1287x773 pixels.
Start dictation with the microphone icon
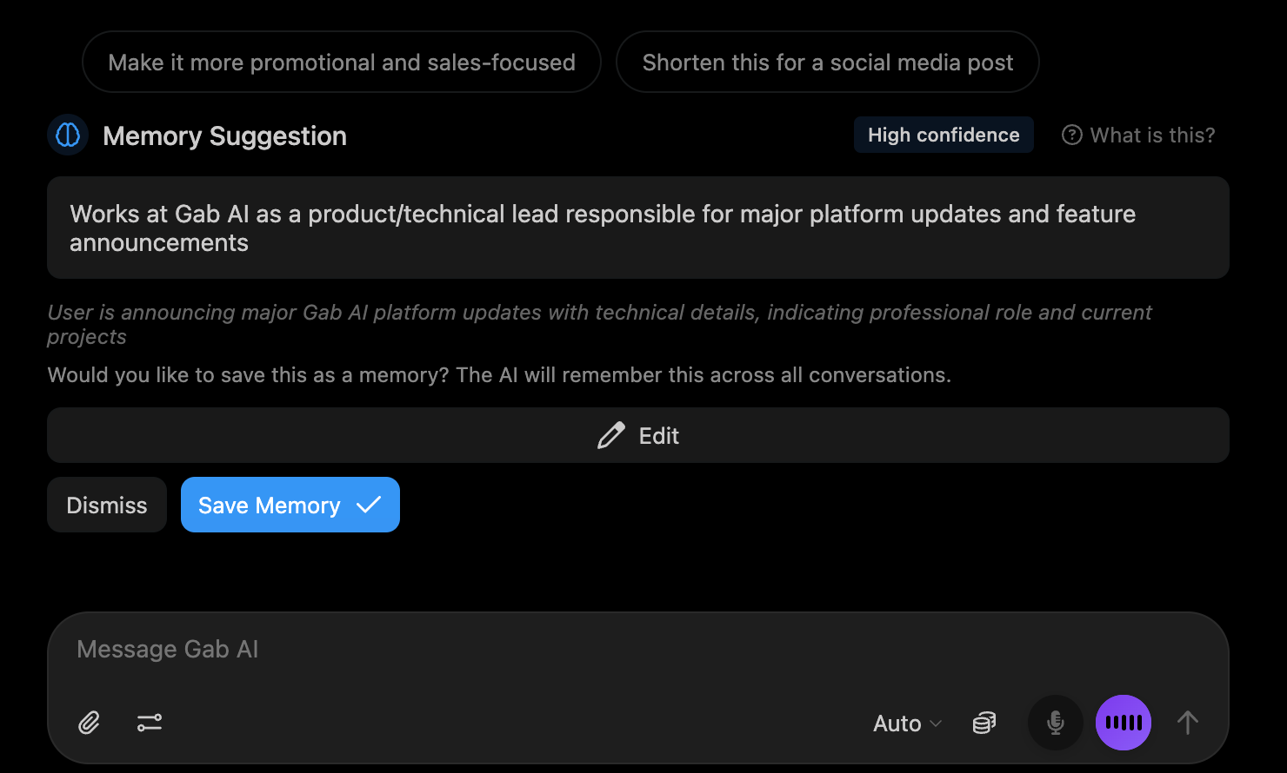(1055, 723)
